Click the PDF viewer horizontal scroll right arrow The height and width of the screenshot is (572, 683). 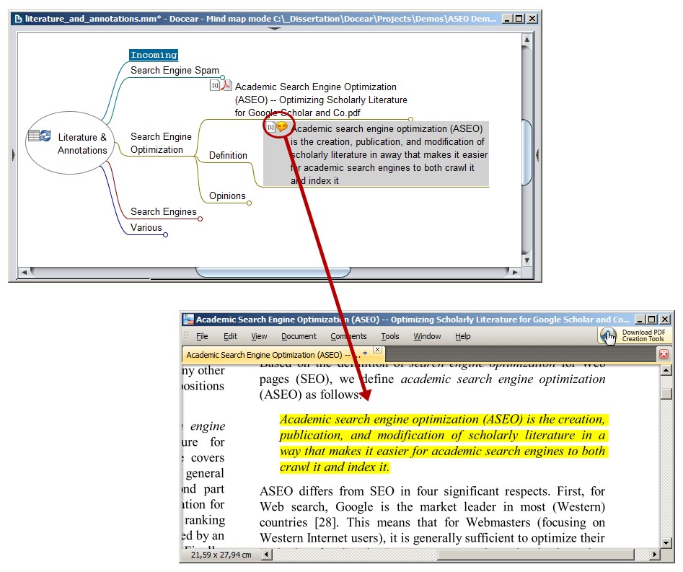click(654, 555)
